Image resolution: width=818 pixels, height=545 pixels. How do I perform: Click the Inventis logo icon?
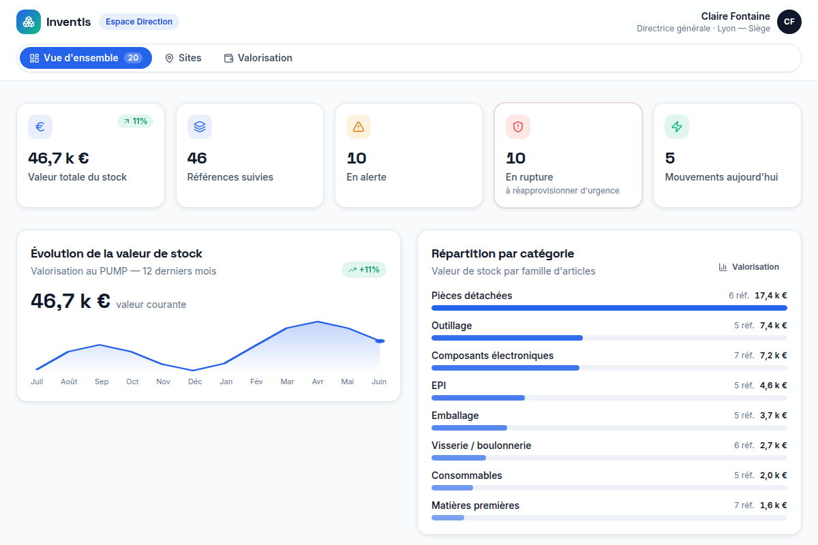[x=29, y=22]
